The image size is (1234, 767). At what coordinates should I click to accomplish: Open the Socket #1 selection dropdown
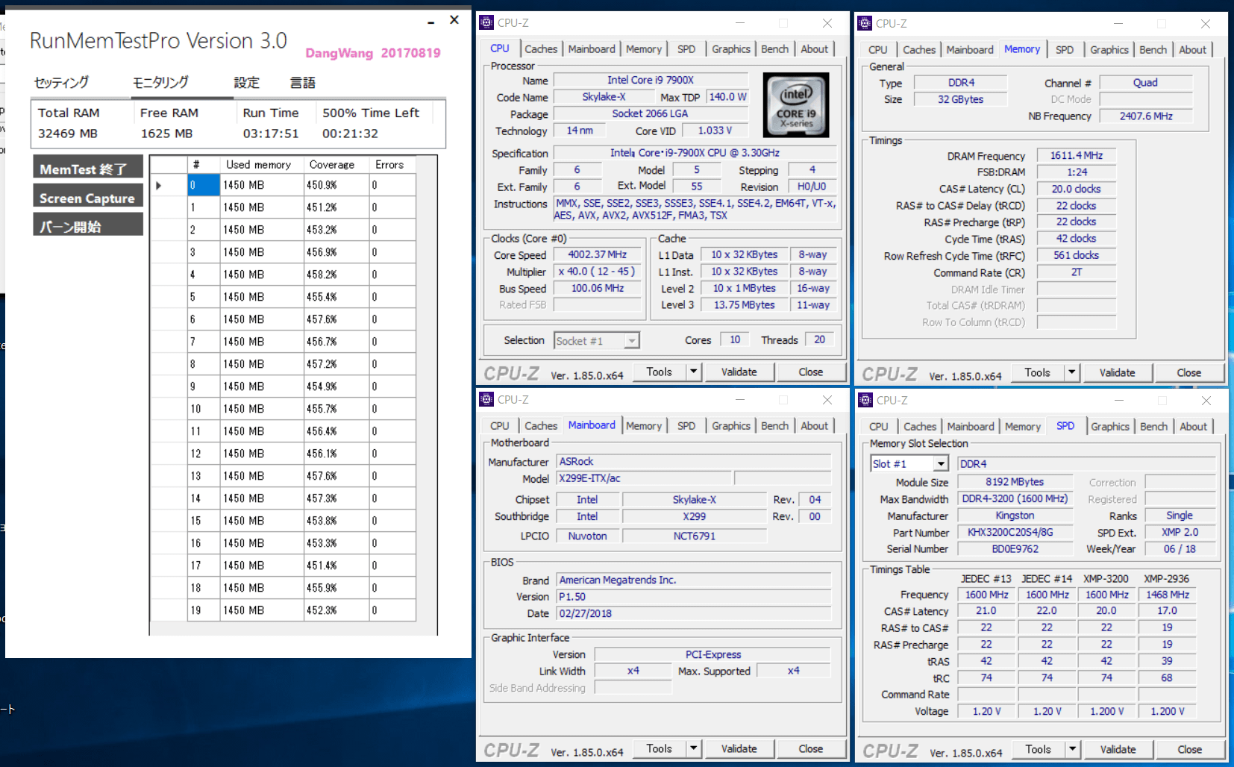pyautogui.click(x=632, y=341)
